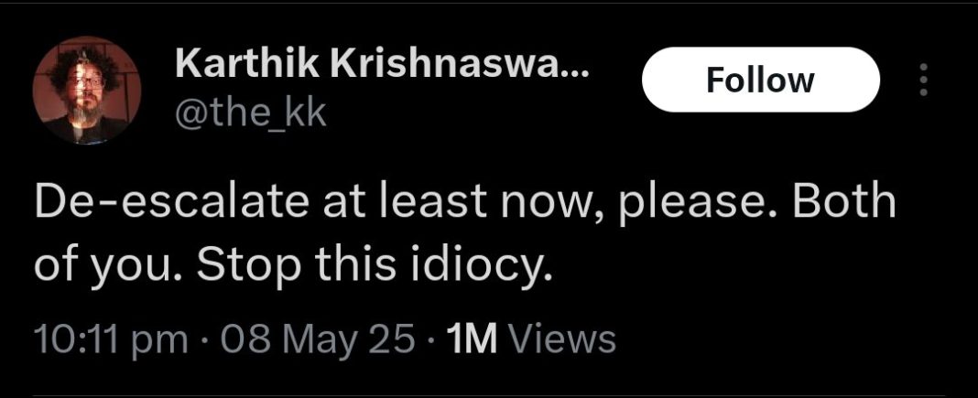
Task: Open Karthik's profile picture avatar
Action: (x=87, y=94)
